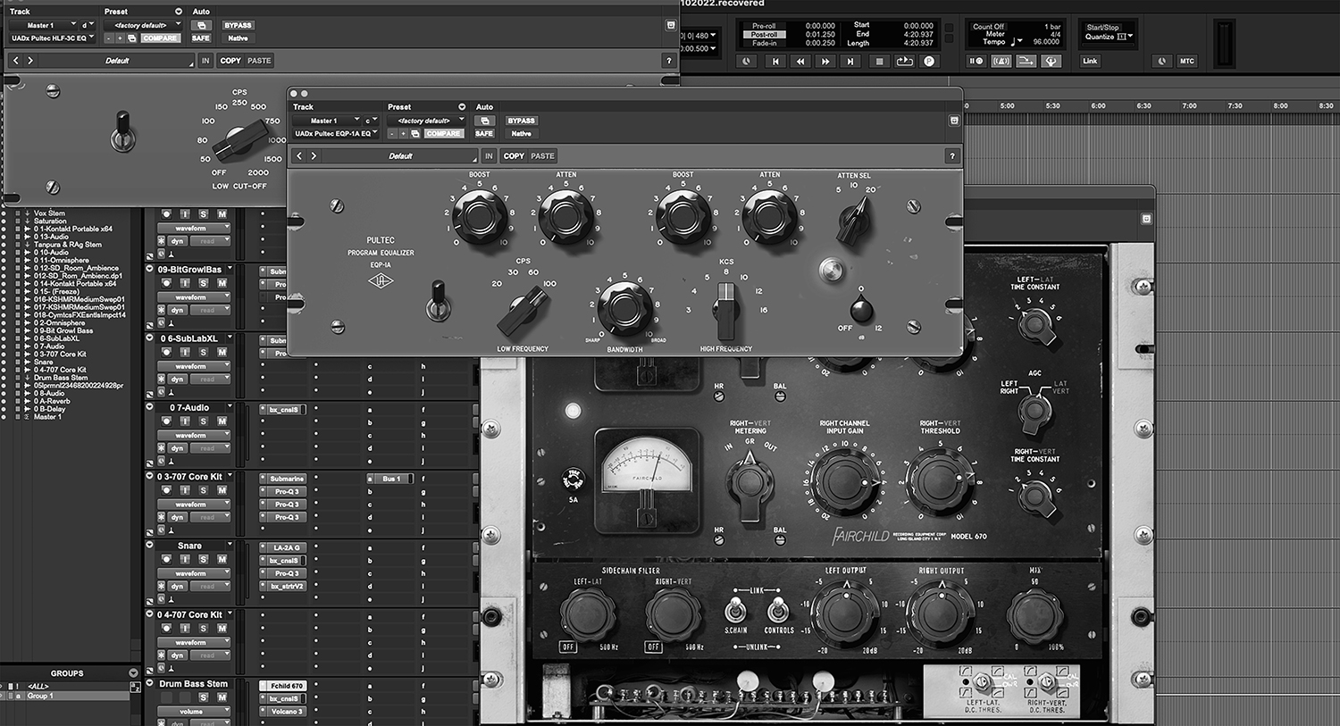The height and width of the screenshot is (726, 1340).
Task: Click the Bus 1 send slot
Action: click(x=391, y=479)
